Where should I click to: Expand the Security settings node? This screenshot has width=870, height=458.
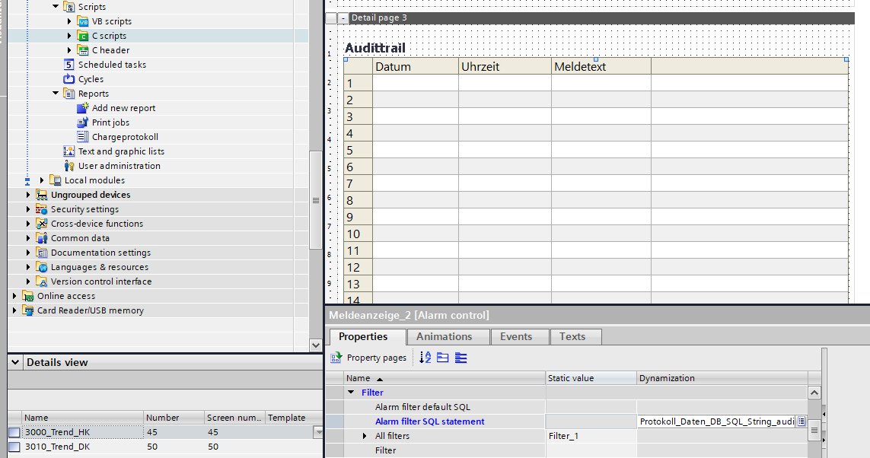coord(28,209)
